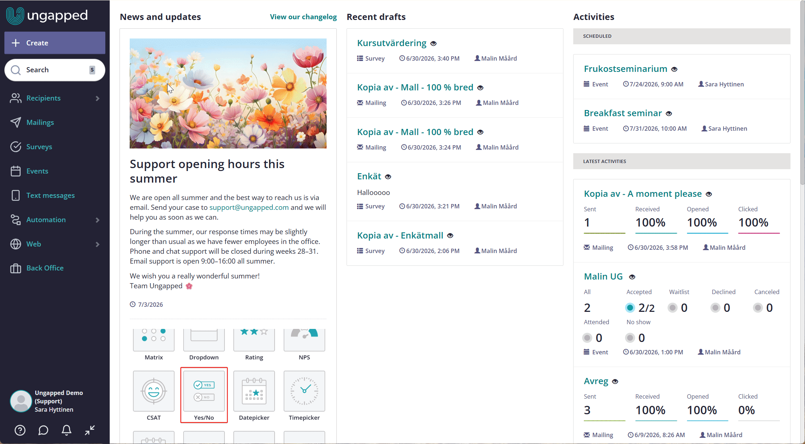Select the Dropdown question type icon
Viewport: 805px width, 444px height.
click(x=204, y=340)
